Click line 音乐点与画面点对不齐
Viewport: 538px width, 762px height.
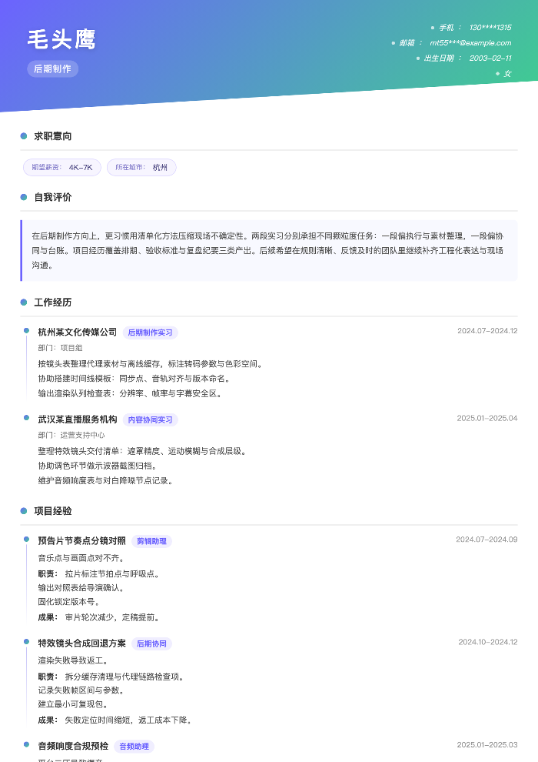82,558
